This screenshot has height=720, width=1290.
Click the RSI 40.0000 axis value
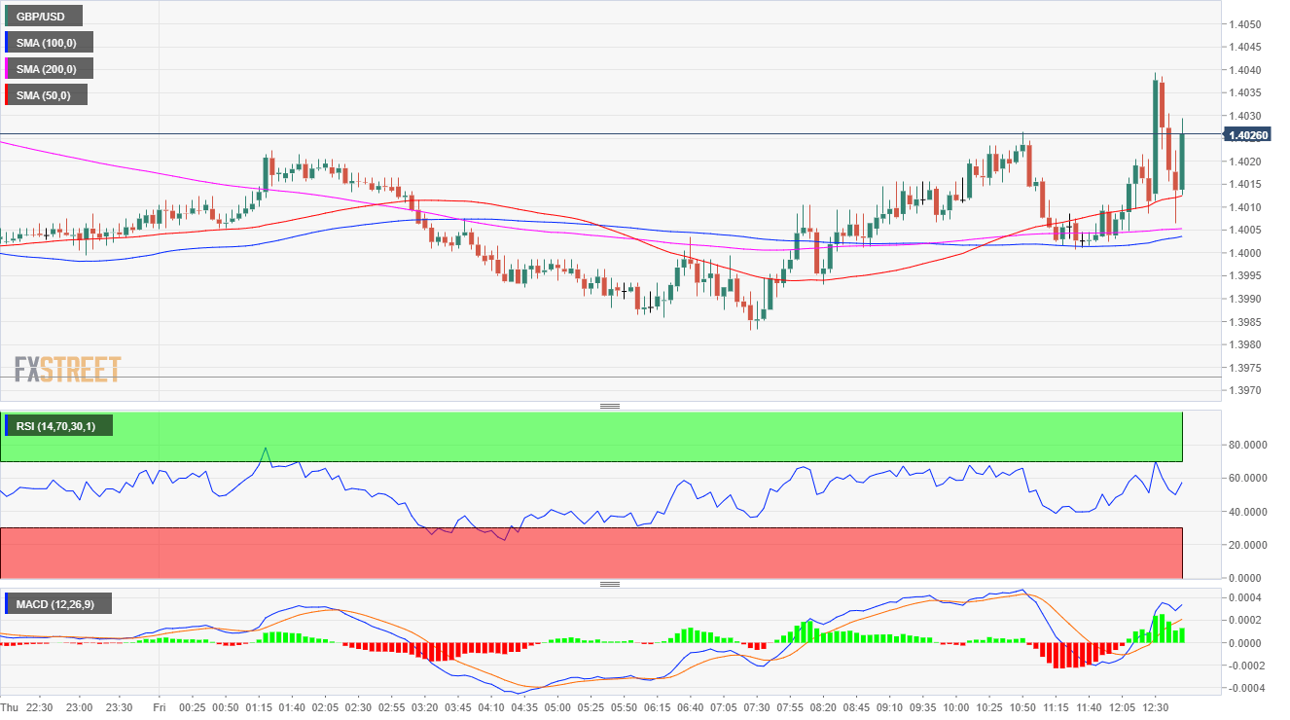coord(1248,512)
